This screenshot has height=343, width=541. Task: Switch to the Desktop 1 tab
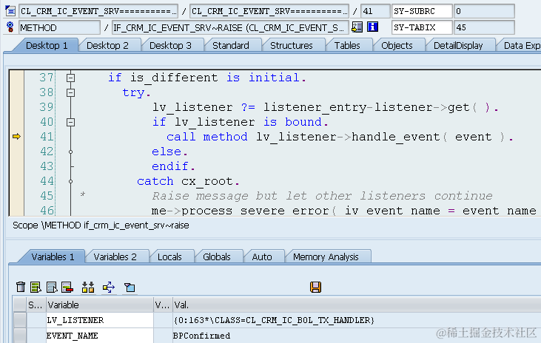(47, 46)
